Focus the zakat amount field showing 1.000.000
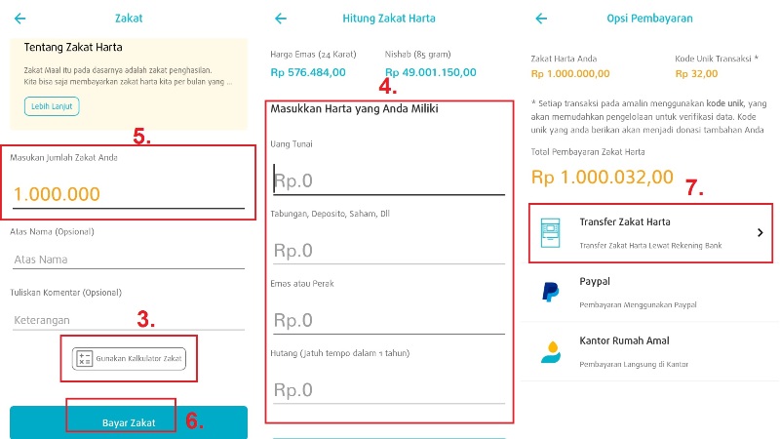The height and width of the screenshot is (439, 780). (x=127, y=194)
